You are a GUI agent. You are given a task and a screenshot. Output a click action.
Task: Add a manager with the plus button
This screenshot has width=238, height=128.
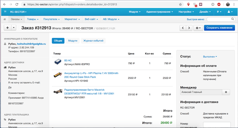point(226,92)
